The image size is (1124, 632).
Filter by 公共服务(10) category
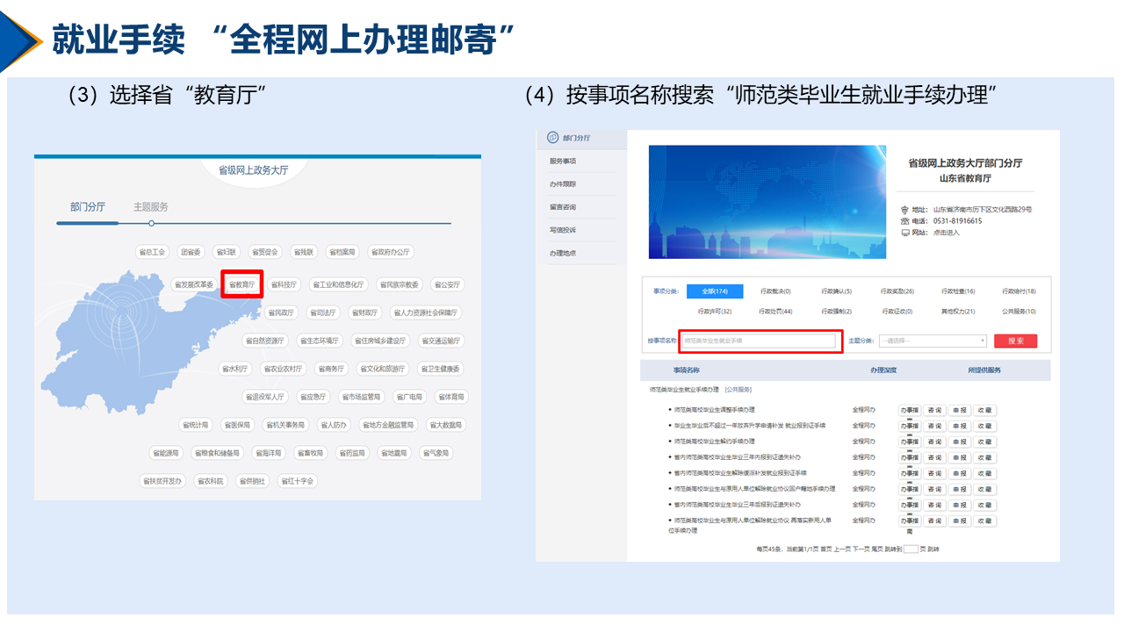tap(1018, 312)
